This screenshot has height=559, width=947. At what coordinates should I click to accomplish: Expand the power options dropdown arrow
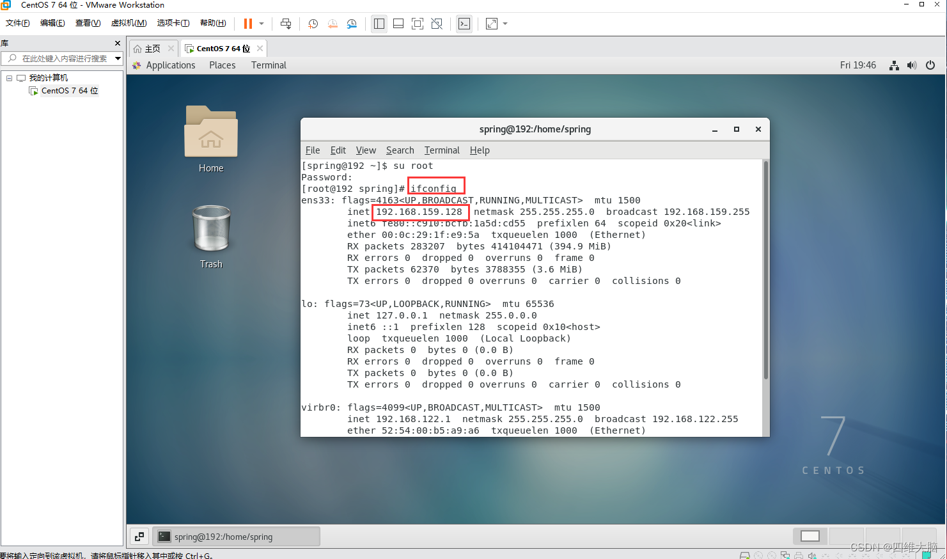tap(262, 24)
